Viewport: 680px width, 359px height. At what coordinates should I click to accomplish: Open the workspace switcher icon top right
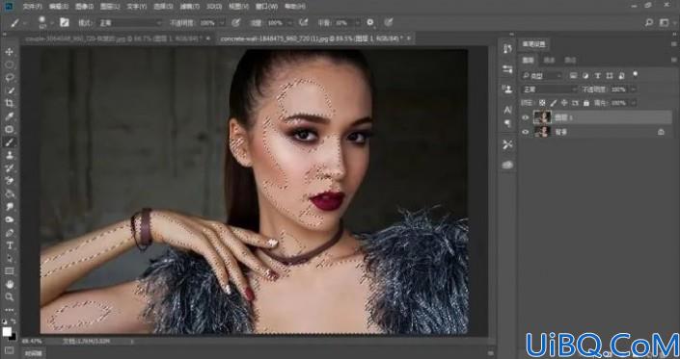pos(664,22)
